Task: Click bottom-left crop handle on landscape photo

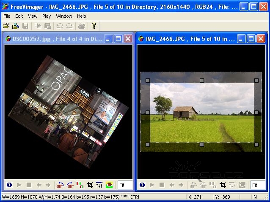Action: coord(148,145)
